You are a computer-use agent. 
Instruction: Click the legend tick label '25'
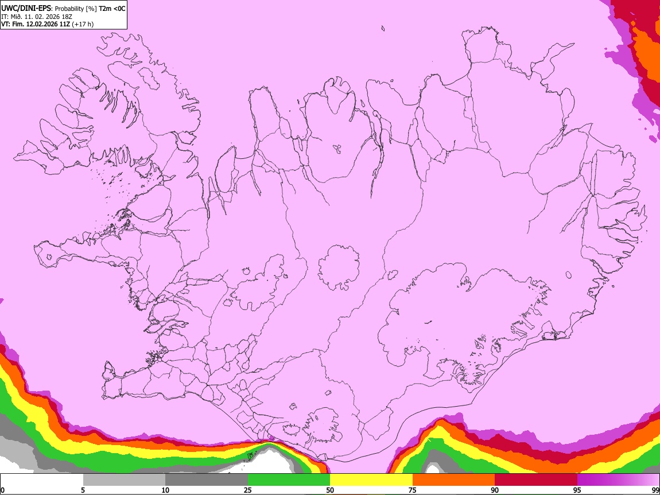click(x=248, y=490)
